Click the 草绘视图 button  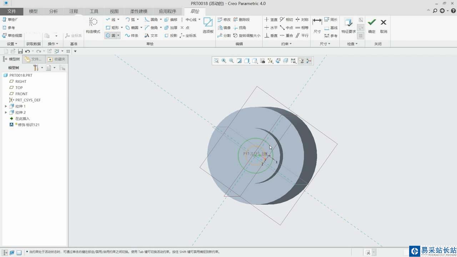(12, 35)
